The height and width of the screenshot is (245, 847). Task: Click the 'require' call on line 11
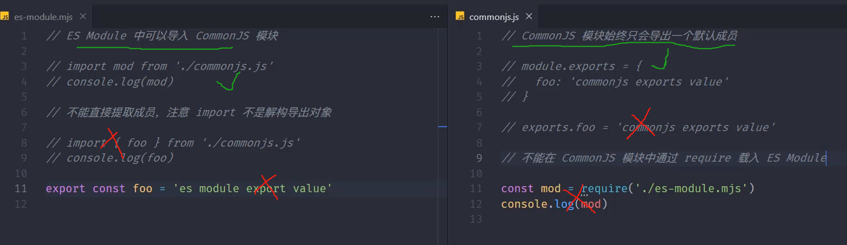click(604, 188)
